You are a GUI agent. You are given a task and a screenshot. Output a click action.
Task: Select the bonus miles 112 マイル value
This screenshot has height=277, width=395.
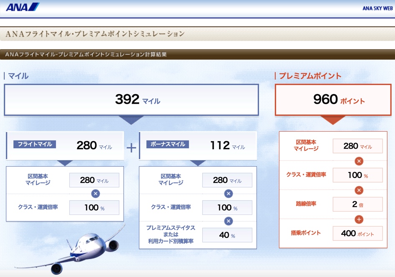(227, 145)
